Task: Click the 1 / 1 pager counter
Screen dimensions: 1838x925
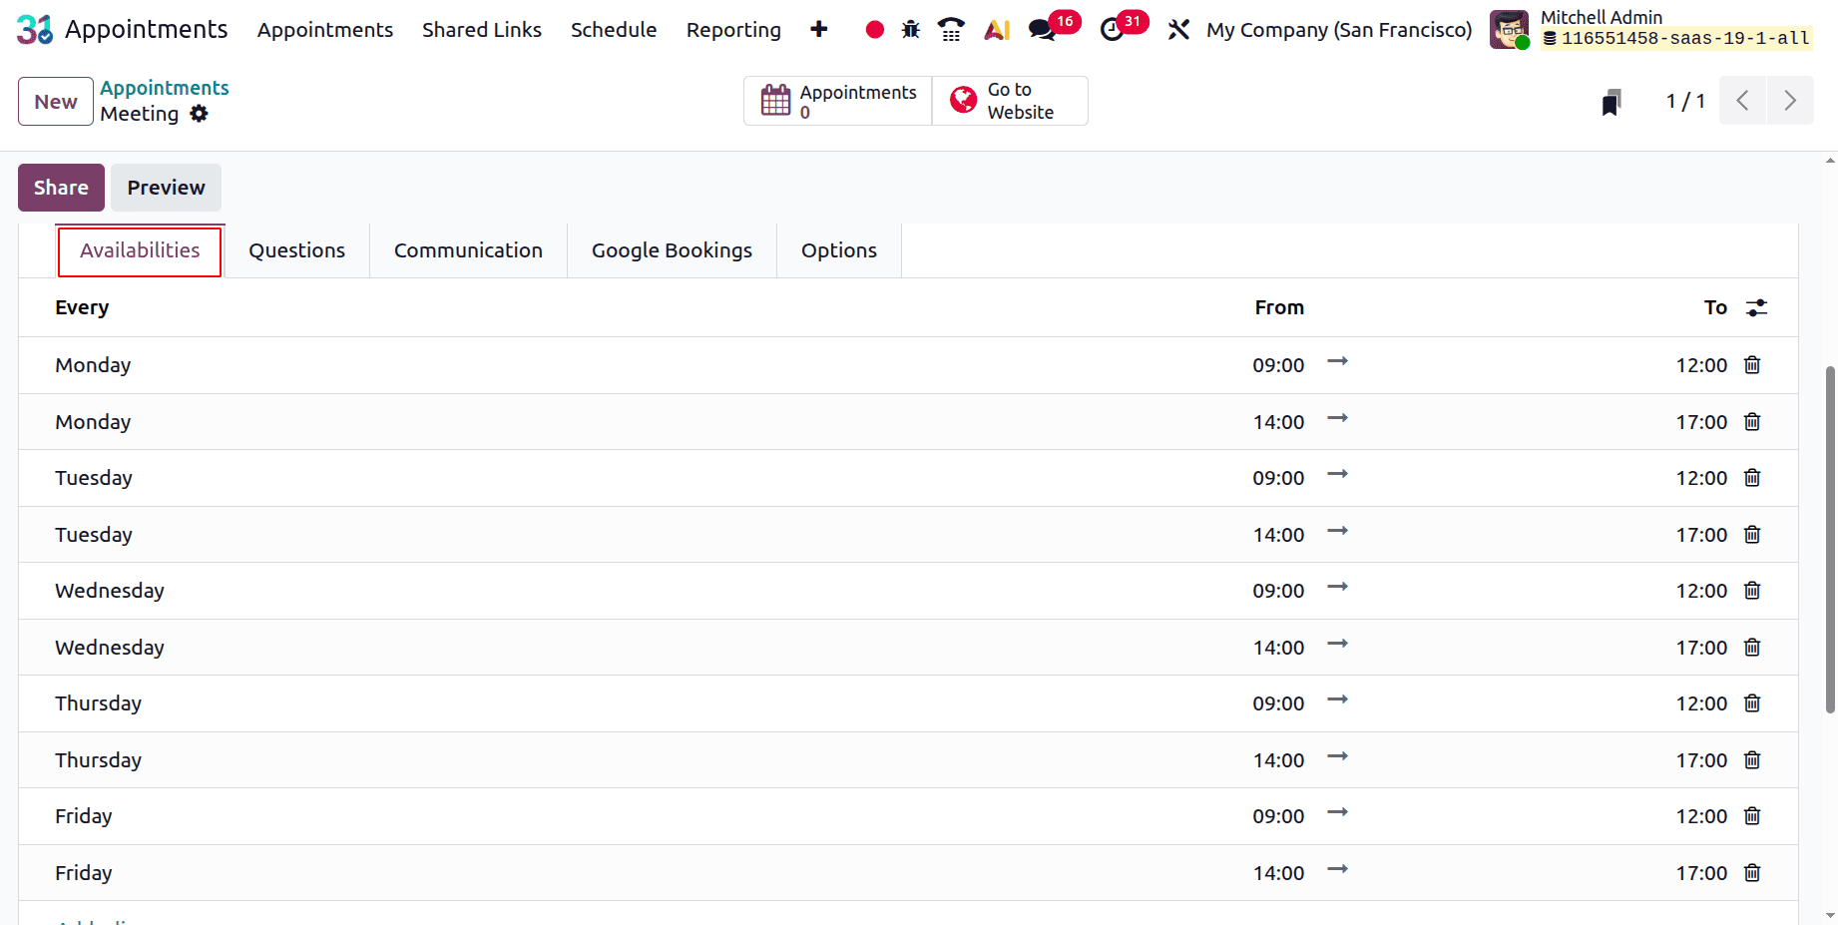Action: point(1685,101)
